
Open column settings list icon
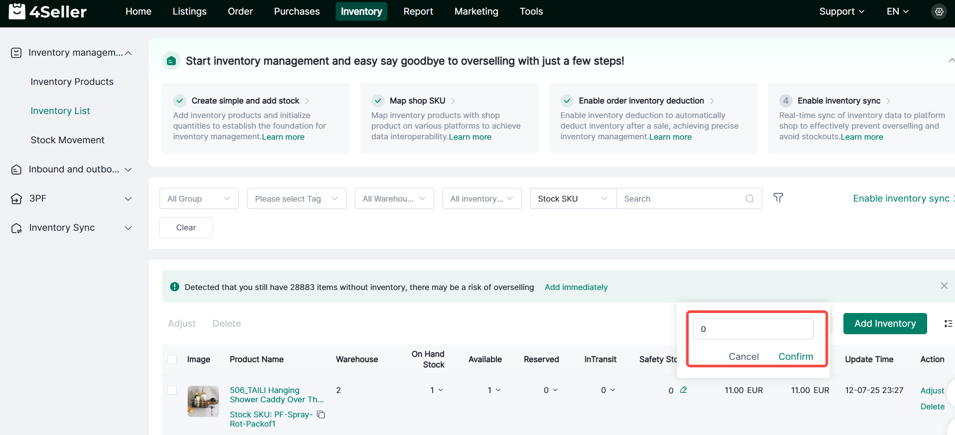tap(948, 324)
